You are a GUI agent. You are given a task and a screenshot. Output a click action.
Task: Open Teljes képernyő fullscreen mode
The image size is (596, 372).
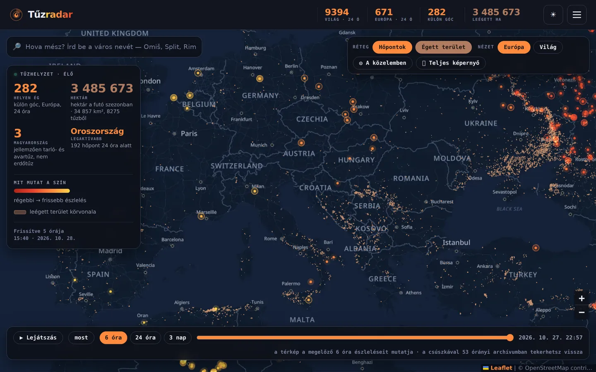coord(450,63)
